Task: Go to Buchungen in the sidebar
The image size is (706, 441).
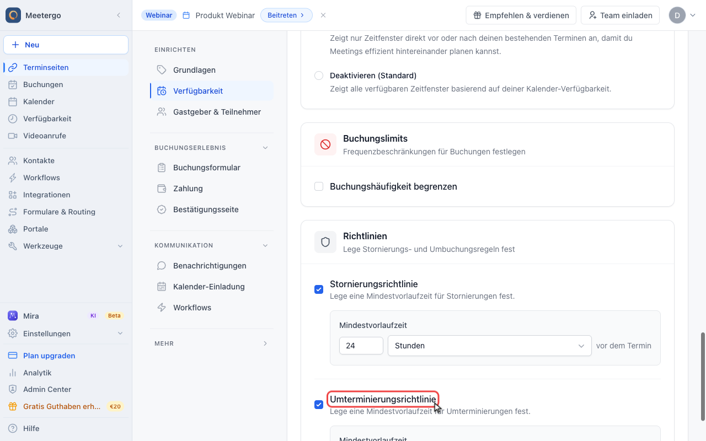Action: pos(66,84)
